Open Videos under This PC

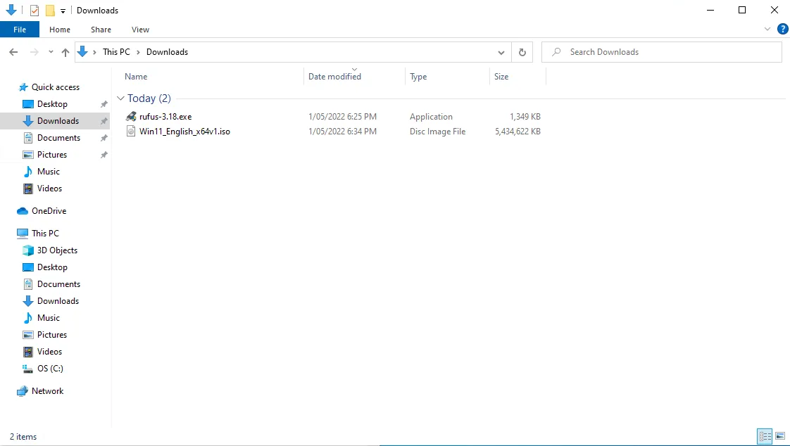pos(49,351)
